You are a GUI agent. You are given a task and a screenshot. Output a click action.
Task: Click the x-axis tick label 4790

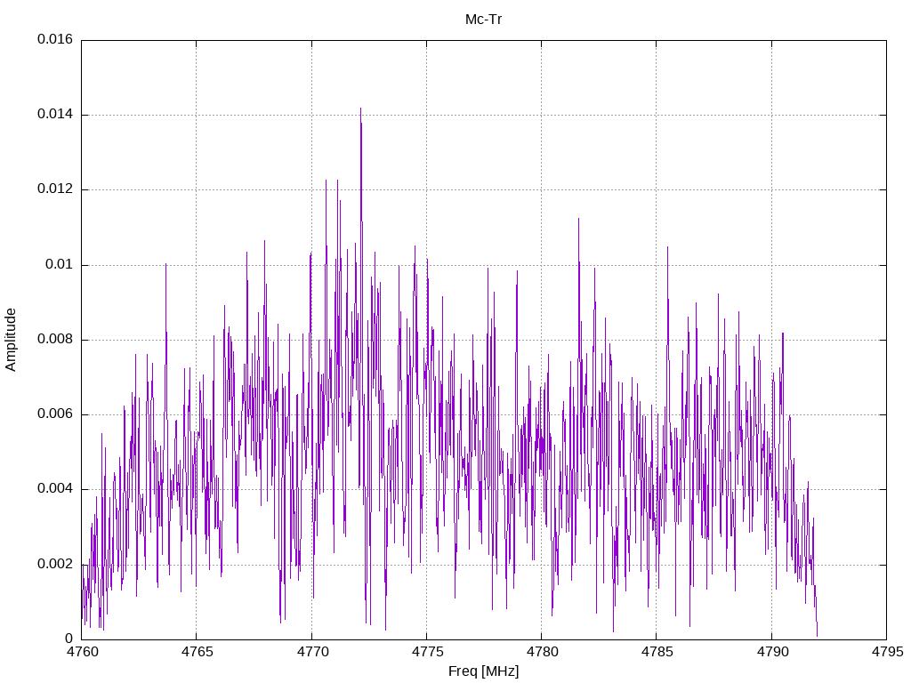[x=772, y=652]
